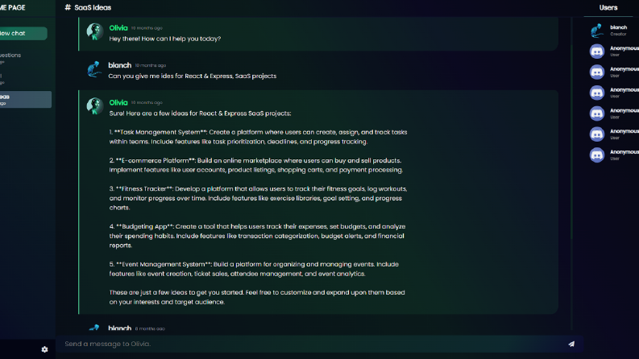639x359 pixels.
Task: Click first Anonymous user's Discord avatar
Action: point(597,52)
